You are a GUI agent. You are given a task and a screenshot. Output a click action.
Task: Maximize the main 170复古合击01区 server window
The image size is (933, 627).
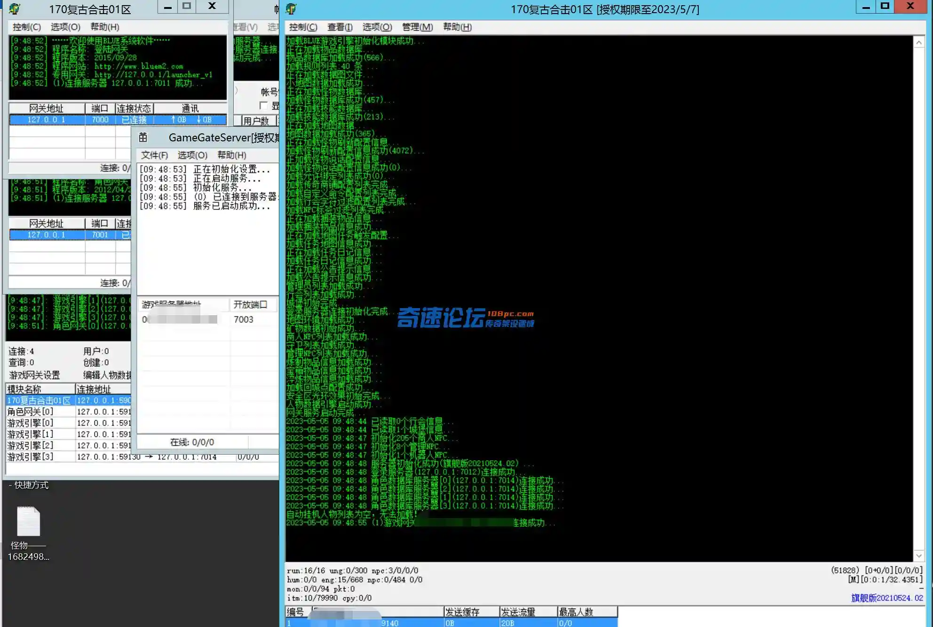[885, 7]
